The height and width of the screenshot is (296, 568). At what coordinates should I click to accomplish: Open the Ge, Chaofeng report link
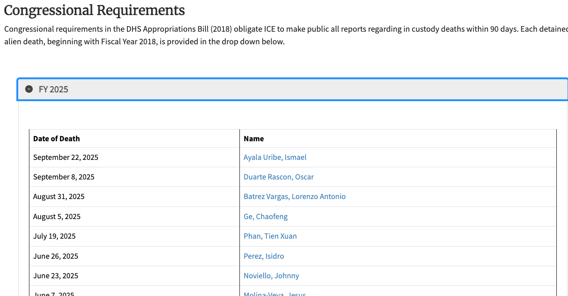(x=266, y=217)
